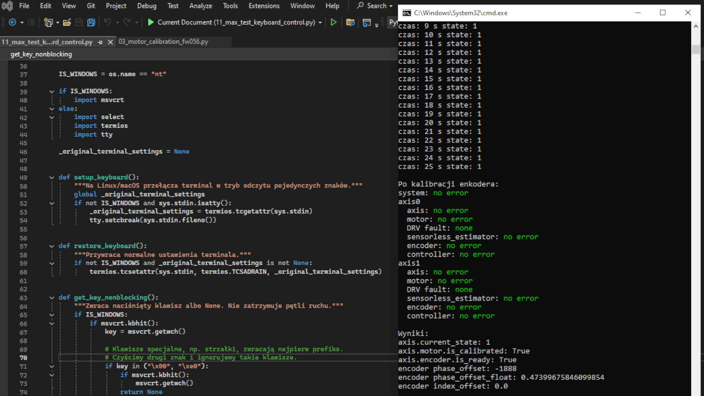Start debugging with the green play button
This screenshot has height=396, width=704.
(150, 22)
